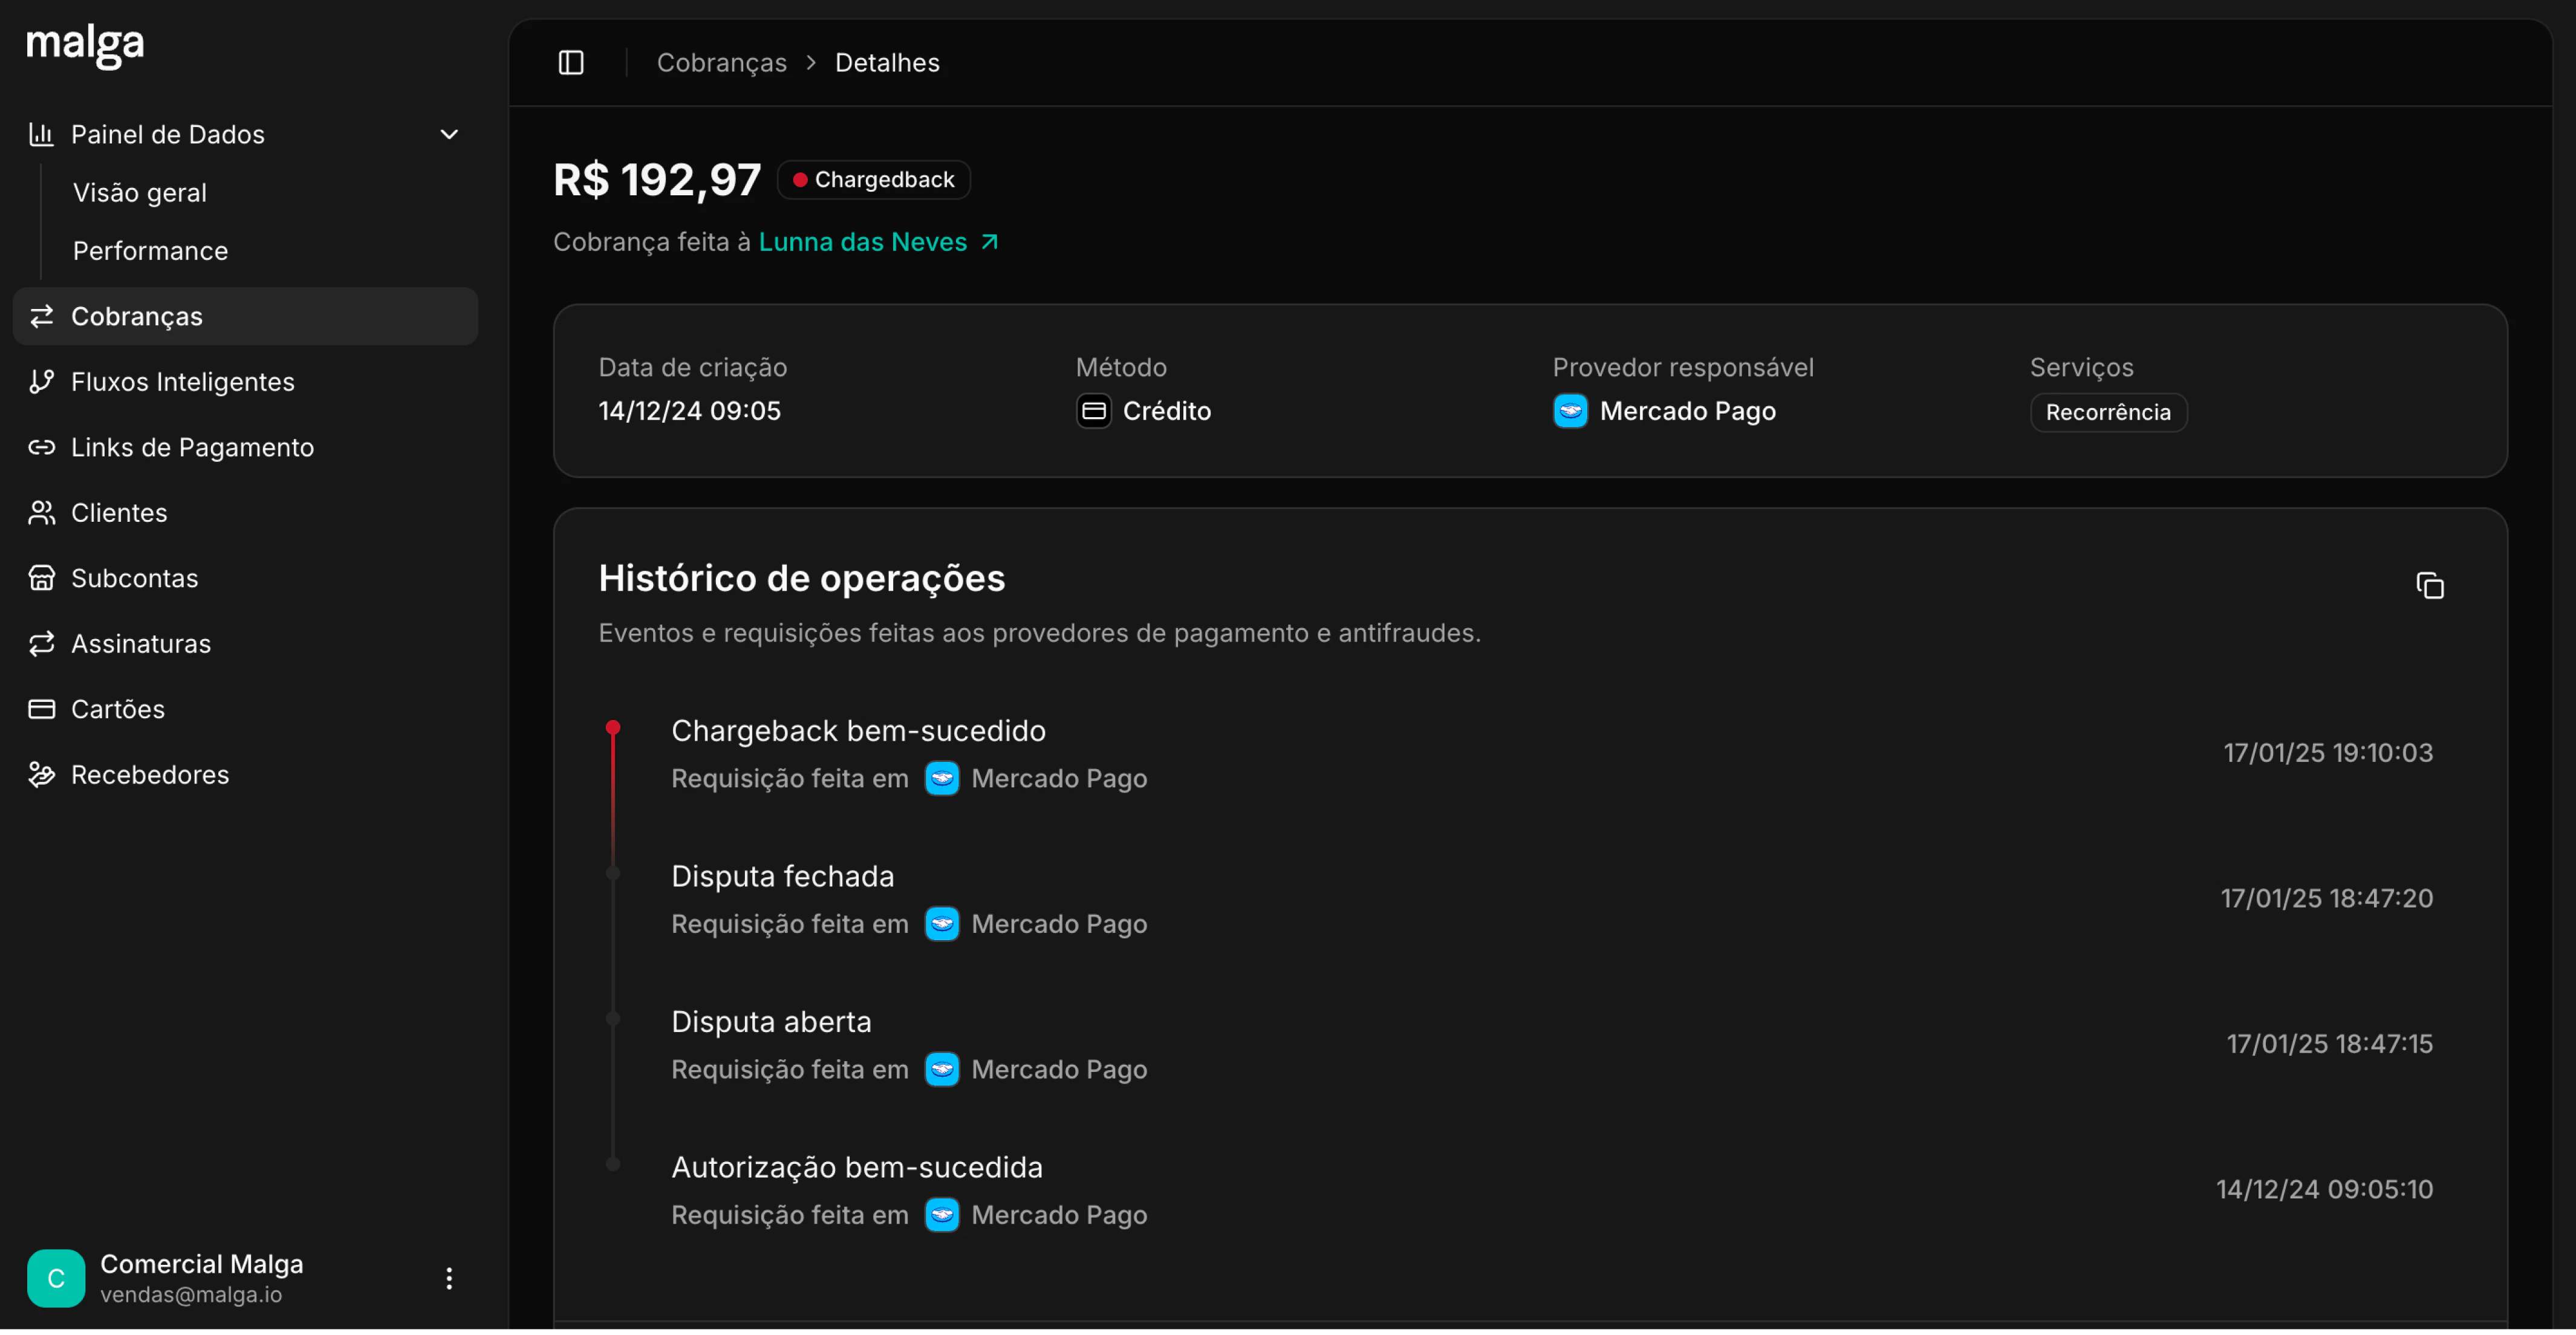Viewport: 2576px width, 1335px height.
Task: Click the Detalhes breadcrumb
Action: [887, 63]
